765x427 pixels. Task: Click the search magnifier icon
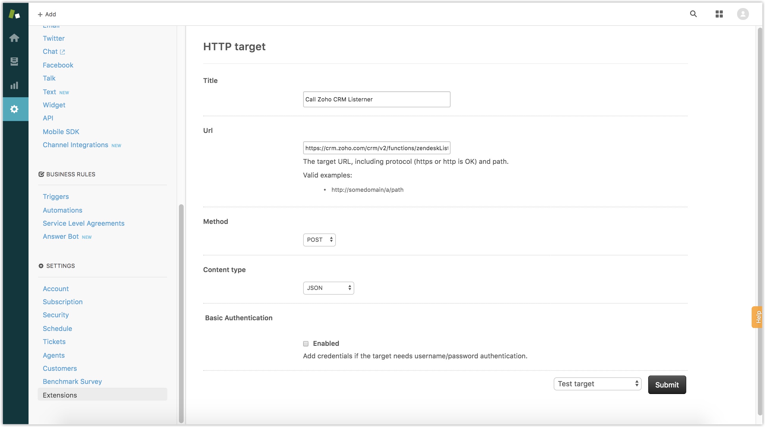click(x=693, y=14)
